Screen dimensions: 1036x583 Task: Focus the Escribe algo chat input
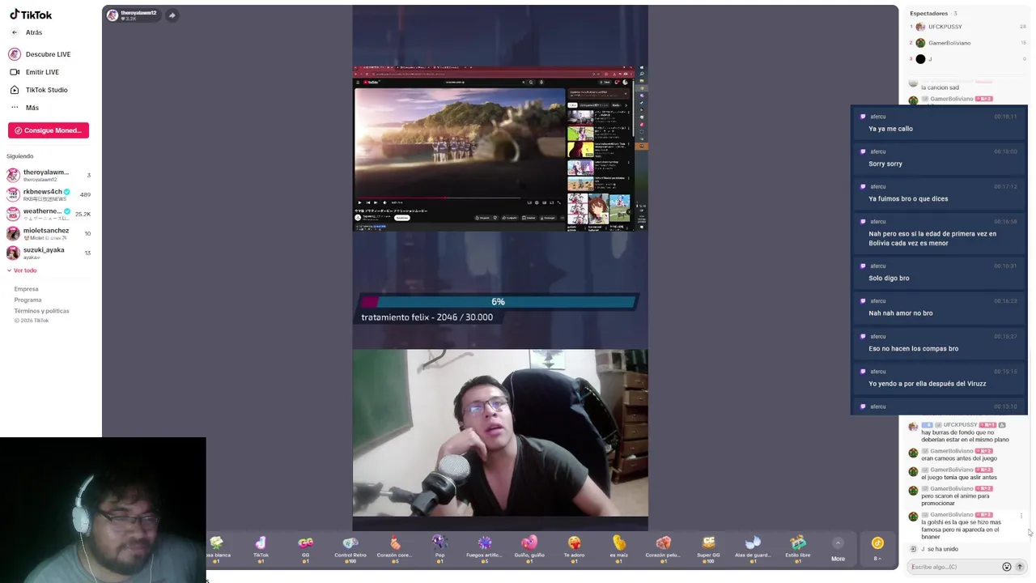click(954, 567)
